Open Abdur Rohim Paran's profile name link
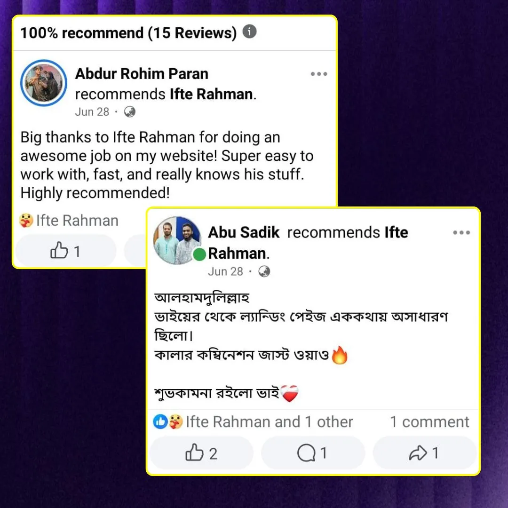Image resolution: width=508 pixels, height=508 pixels. pyautogui.click(x=142, y=73)
